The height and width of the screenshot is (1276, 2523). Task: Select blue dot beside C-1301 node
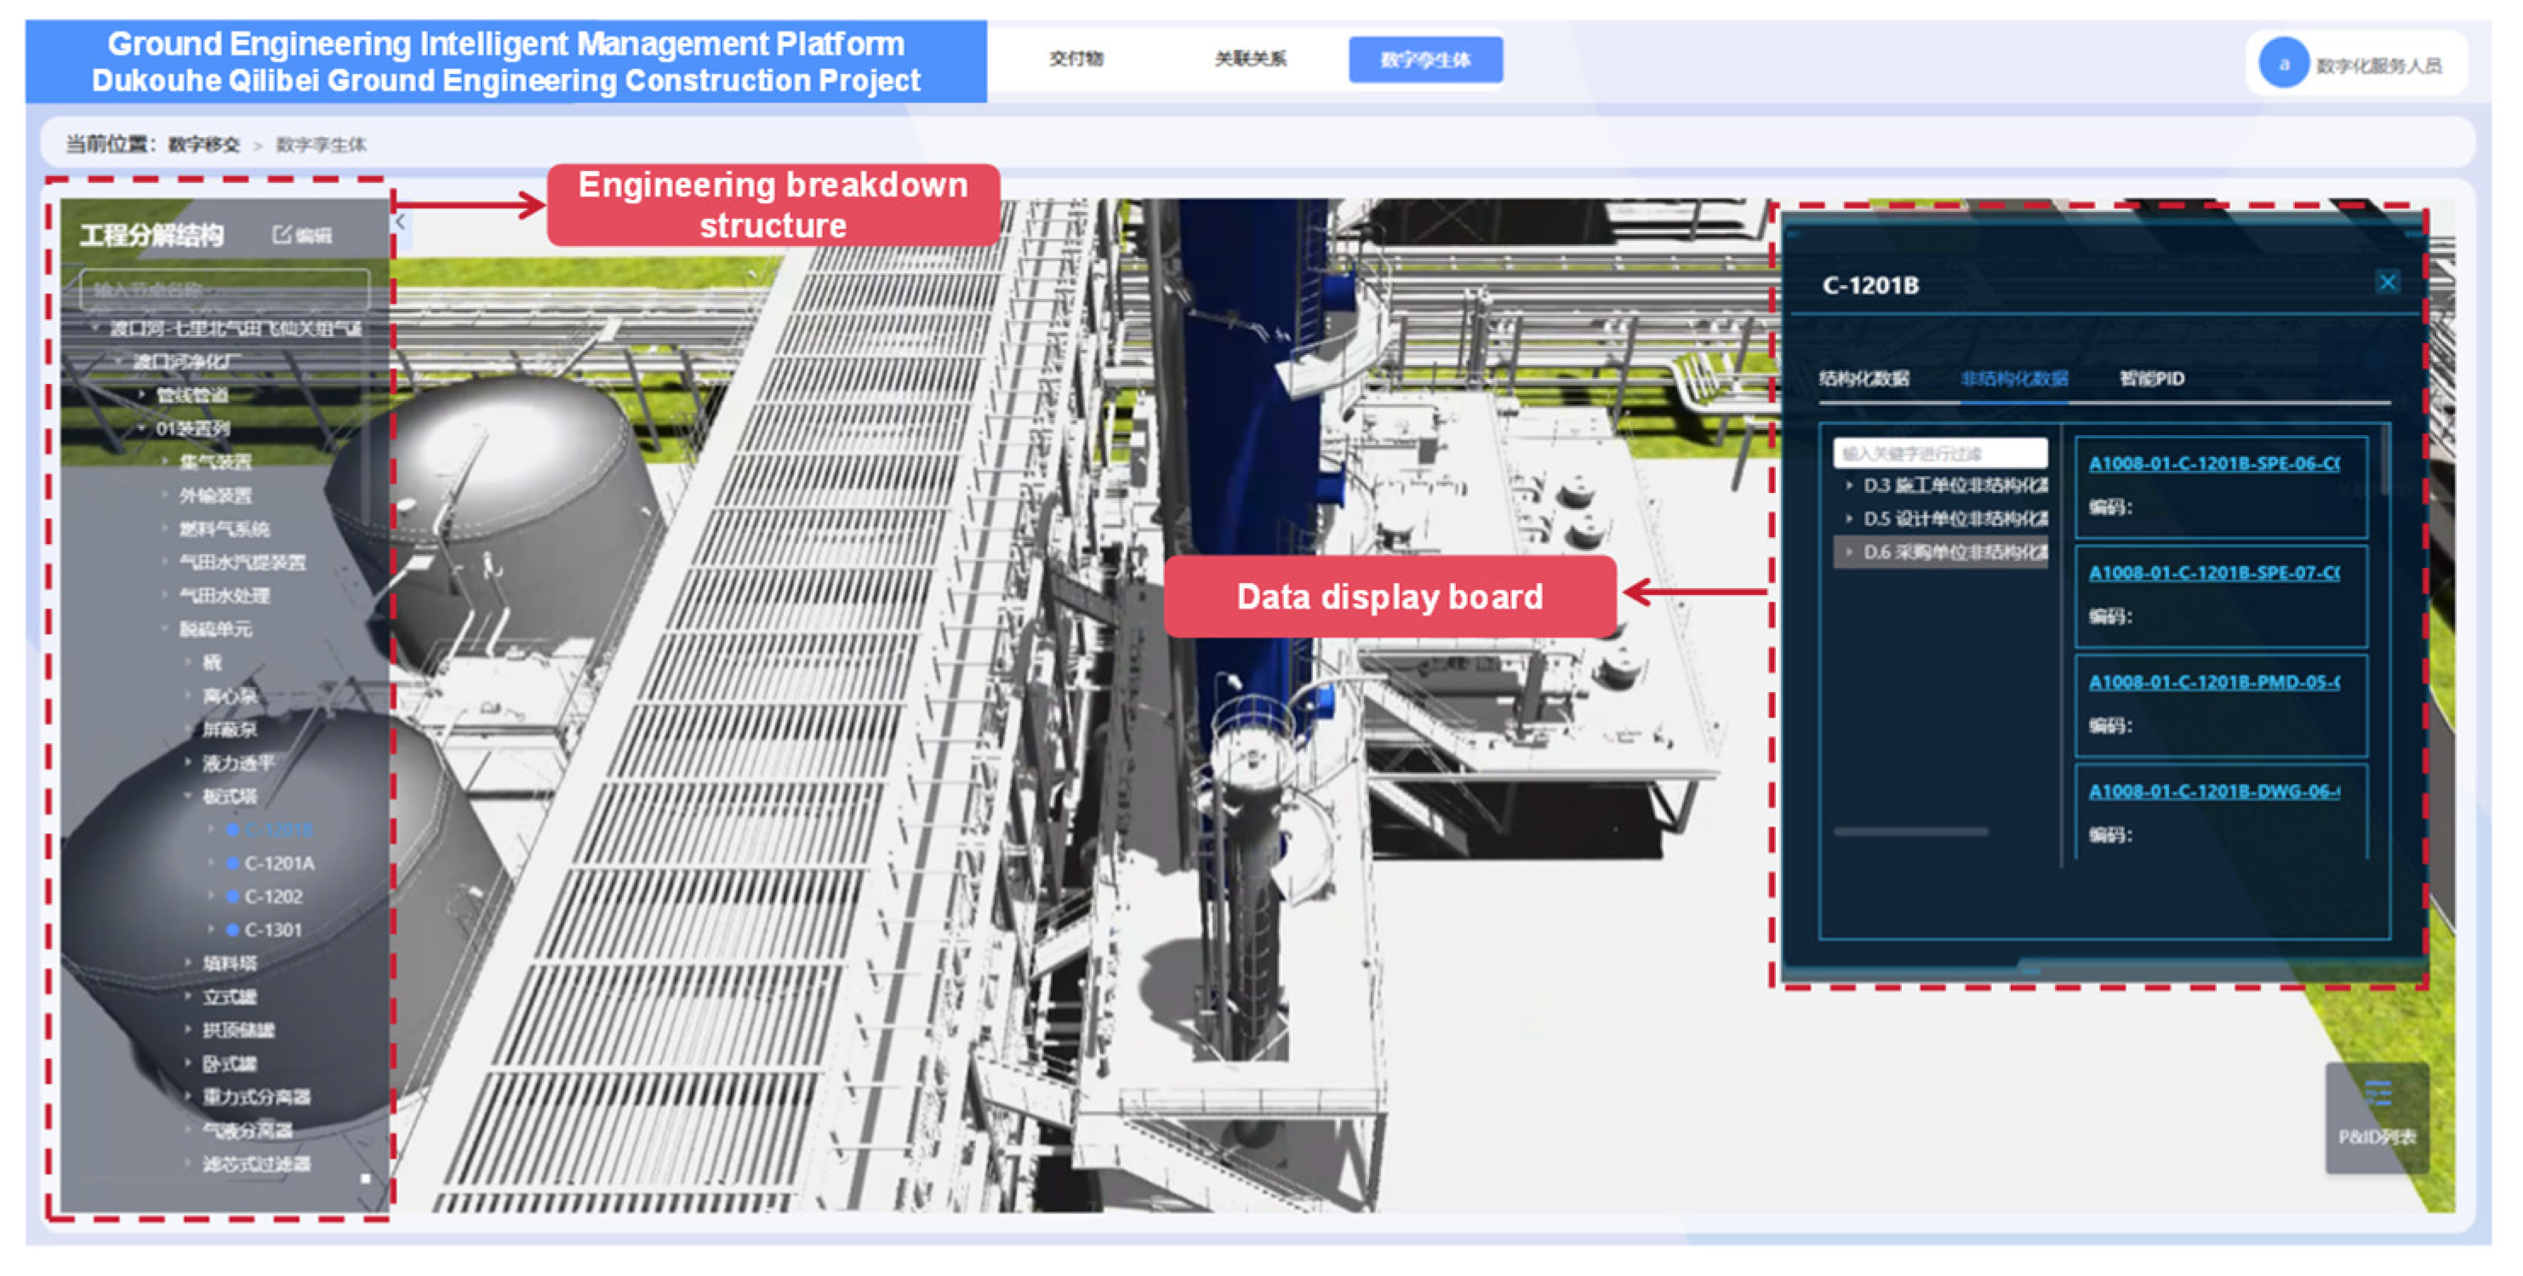point(233,930)
